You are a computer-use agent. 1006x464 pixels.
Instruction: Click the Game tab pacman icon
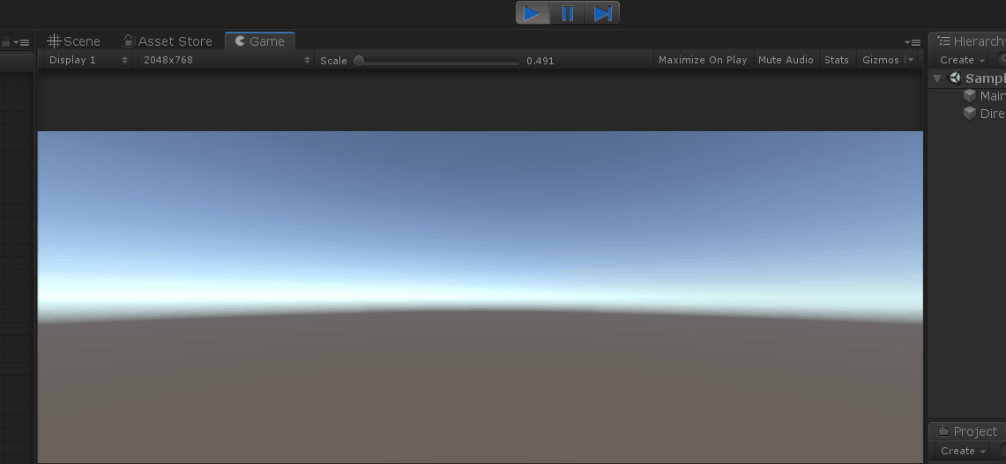(240, 41)
